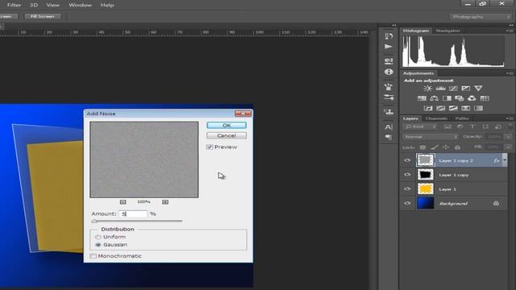Open the Brush panel icon
Viewport: 516px width, 290px height.
coord(389,87)
